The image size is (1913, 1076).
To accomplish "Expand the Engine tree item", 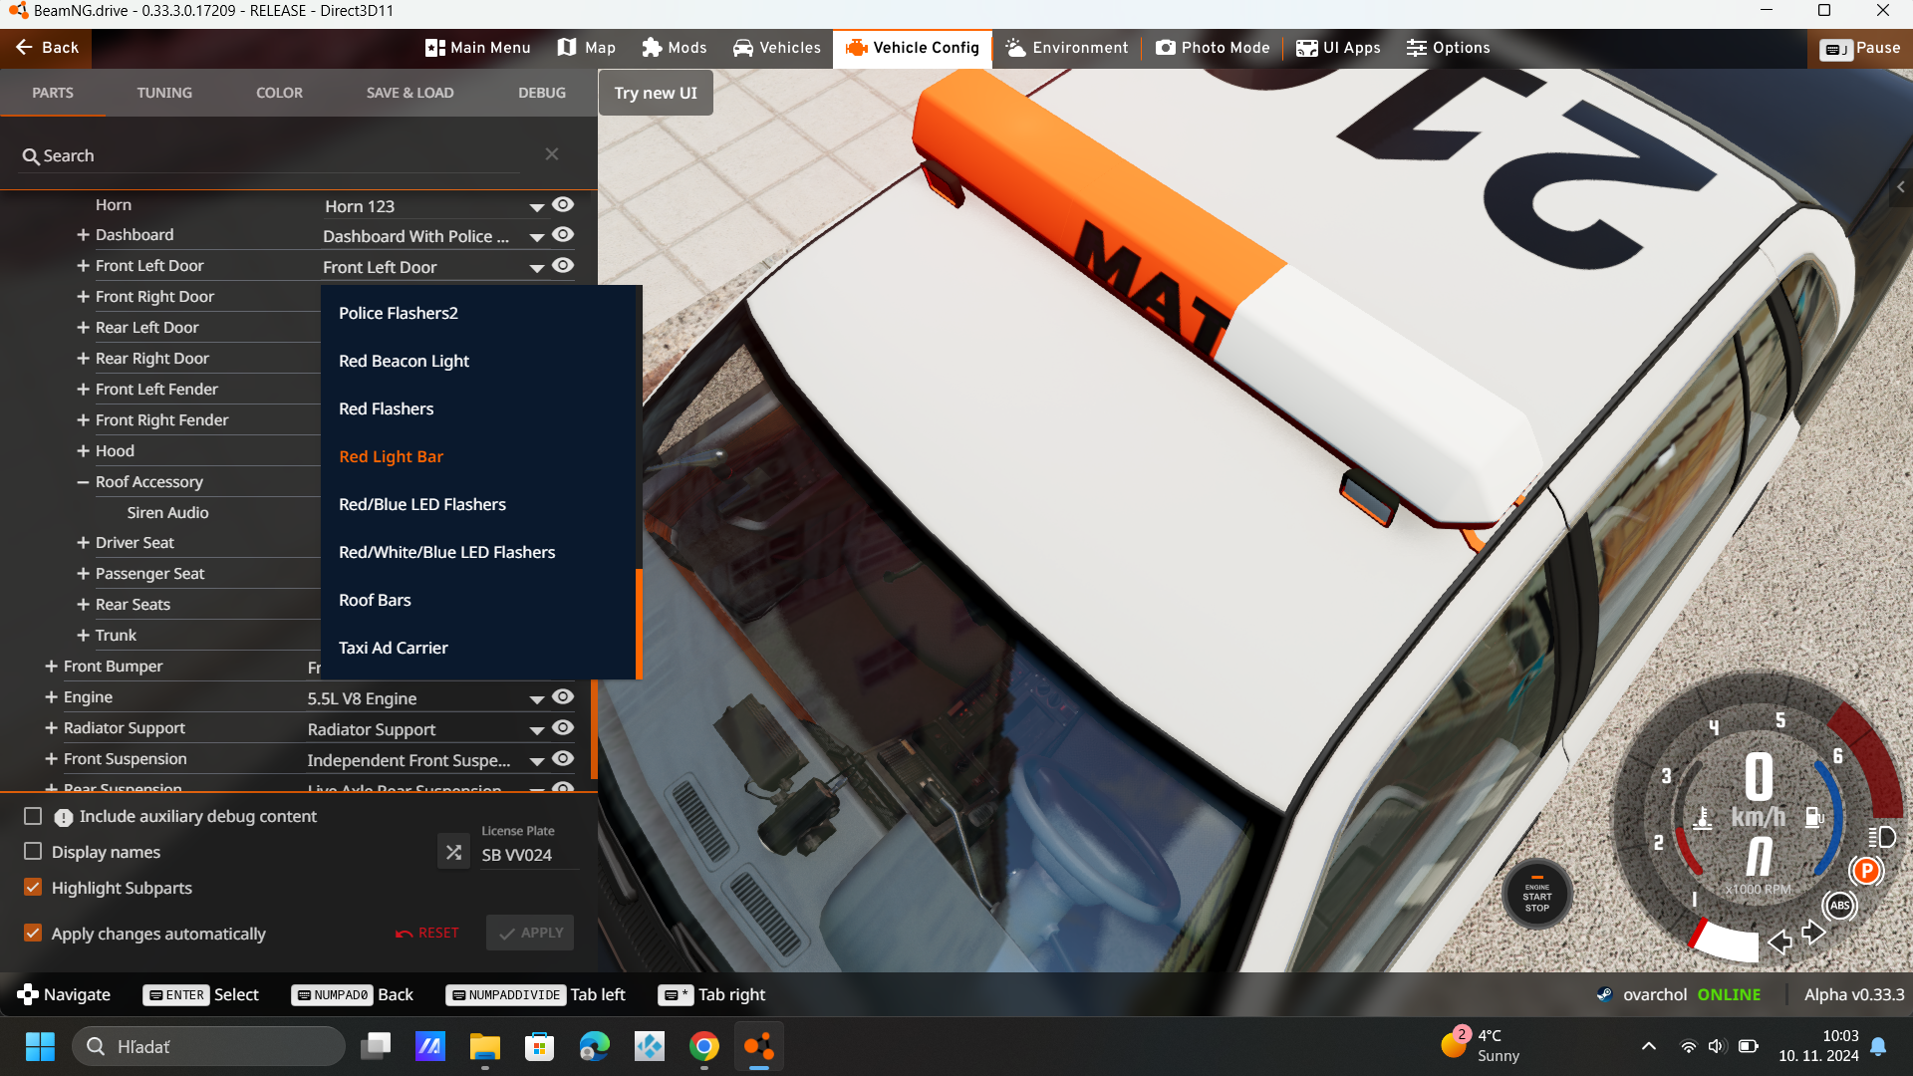I will 51,697.
